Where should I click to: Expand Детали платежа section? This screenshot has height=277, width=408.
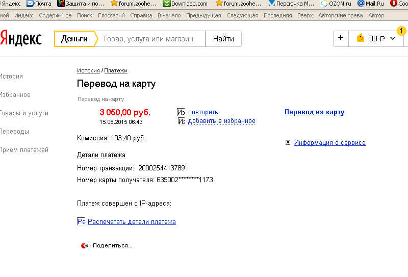[101, 155]
